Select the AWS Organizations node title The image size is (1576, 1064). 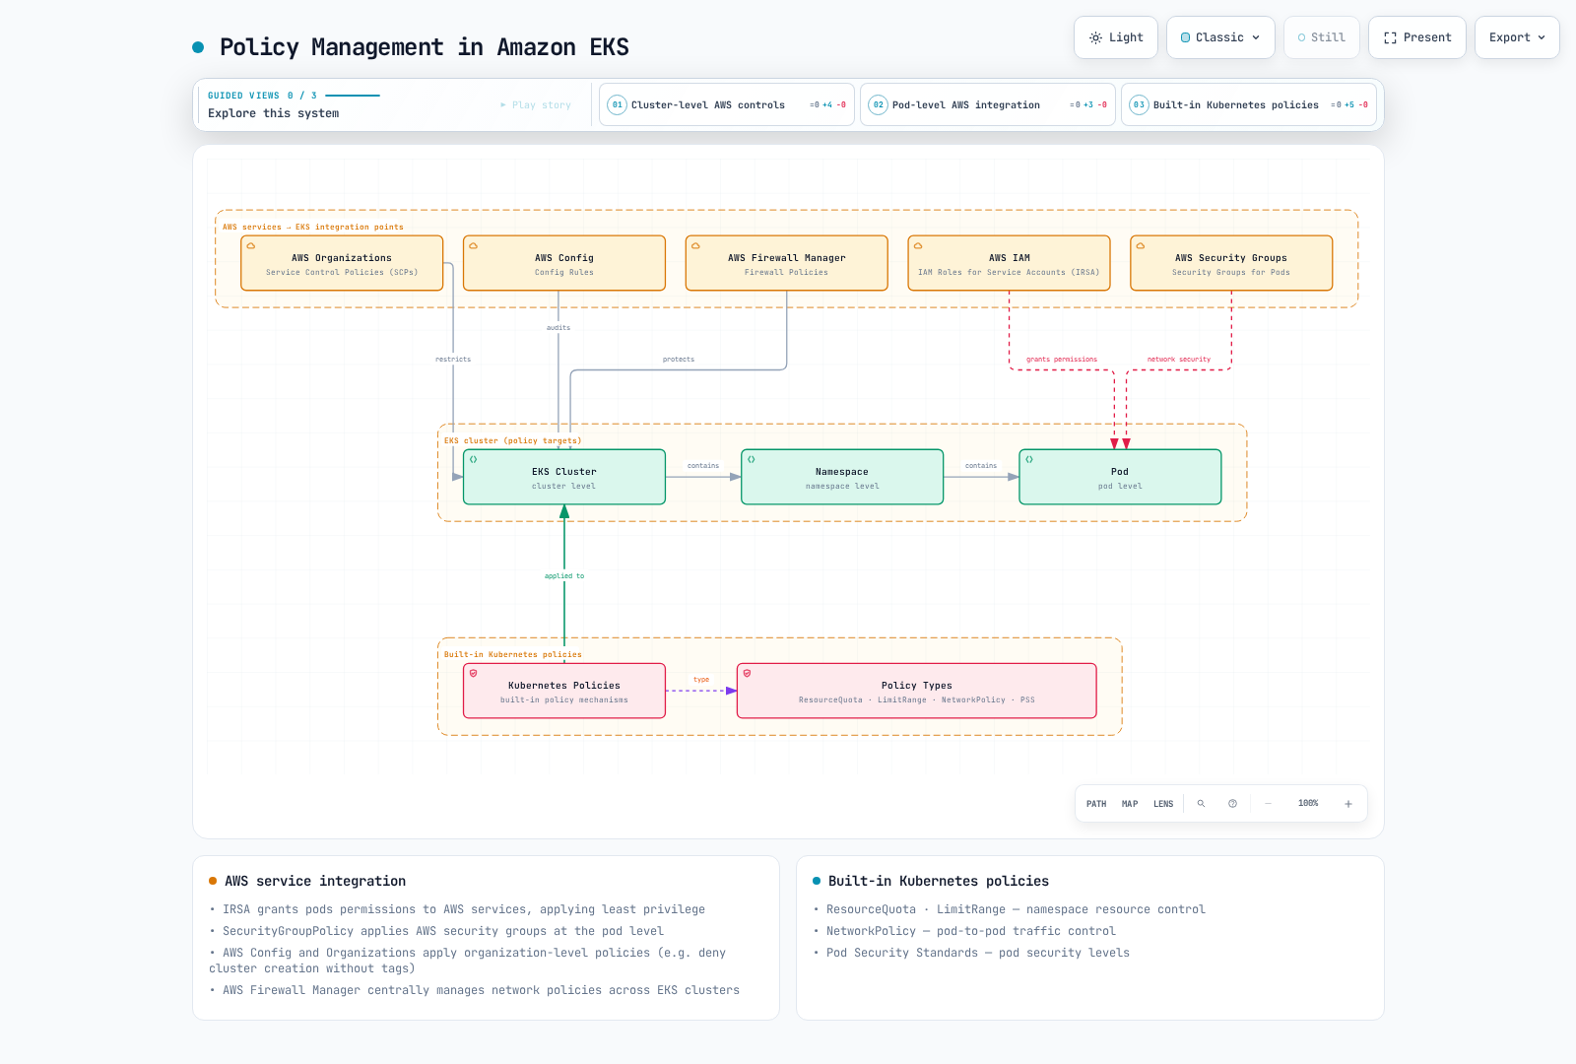tap(342, 258)
